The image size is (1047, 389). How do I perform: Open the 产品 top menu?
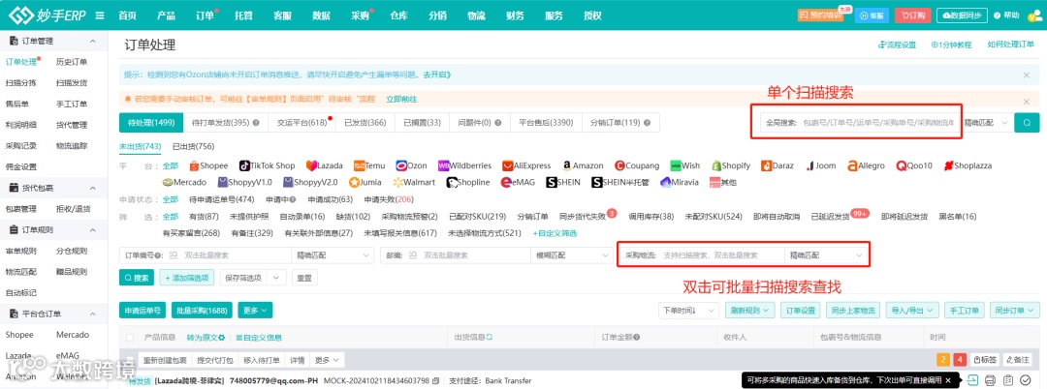(167, 15)
